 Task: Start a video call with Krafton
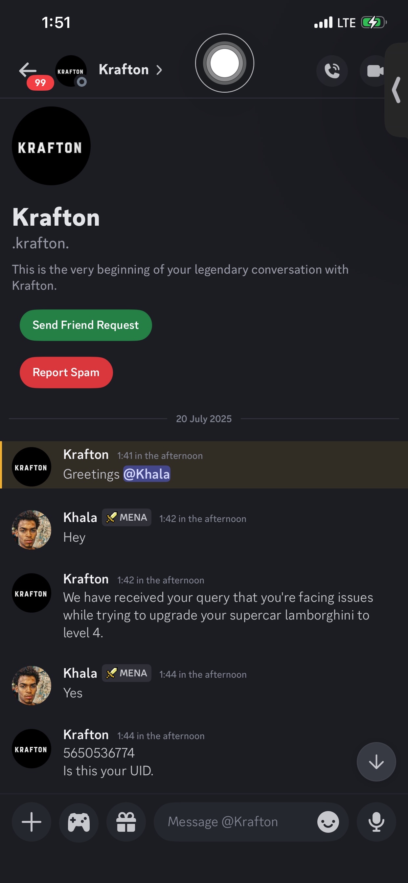click(374, 71)
